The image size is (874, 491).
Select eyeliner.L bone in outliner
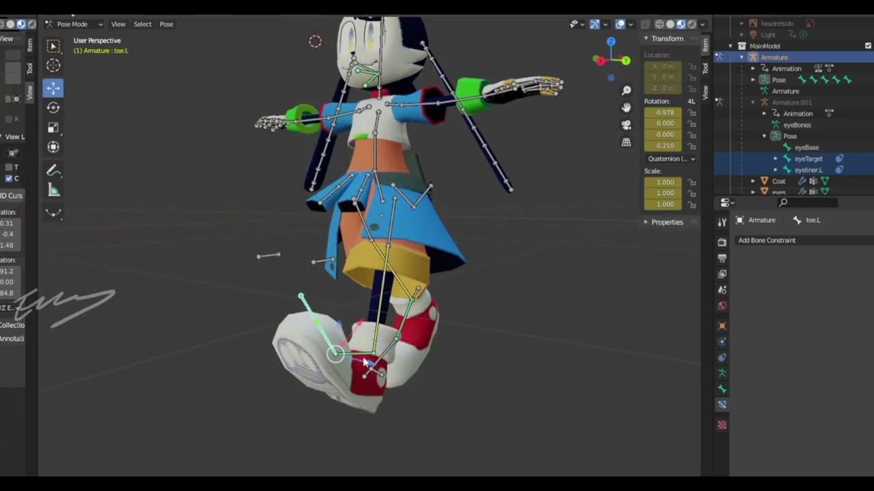coord(808,170)
